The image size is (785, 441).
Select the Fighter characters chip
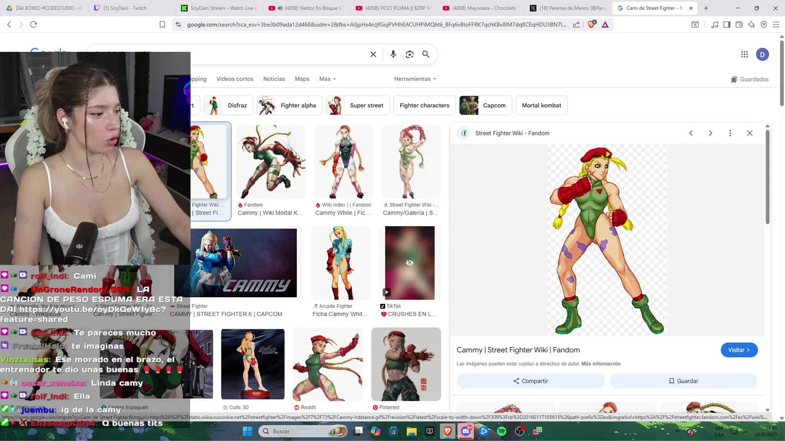coord(424,105)
